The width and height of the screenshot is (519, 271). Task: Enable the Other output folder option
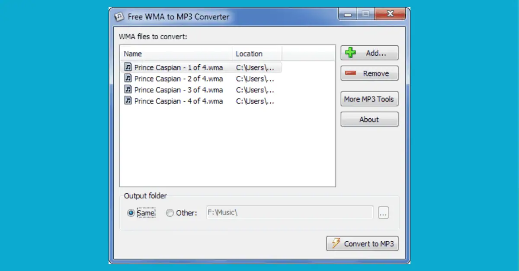(x=170, y=213)
